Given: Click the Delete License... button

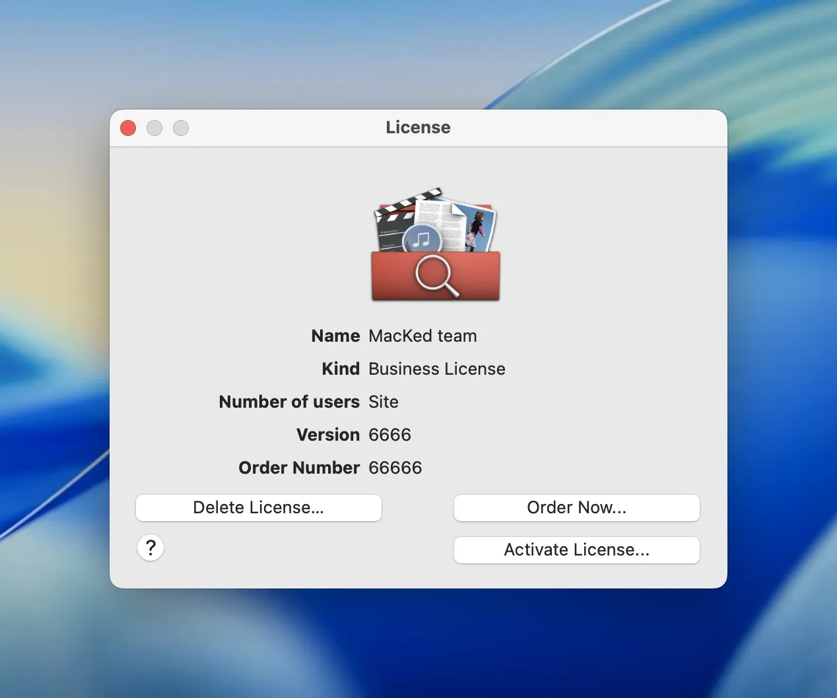Looking at the screenshot, I should 259,508.
